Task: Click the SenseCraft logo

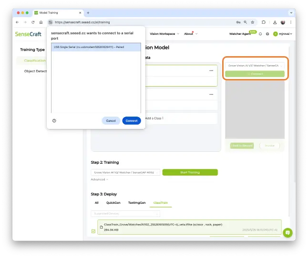Action: point(28,34)
